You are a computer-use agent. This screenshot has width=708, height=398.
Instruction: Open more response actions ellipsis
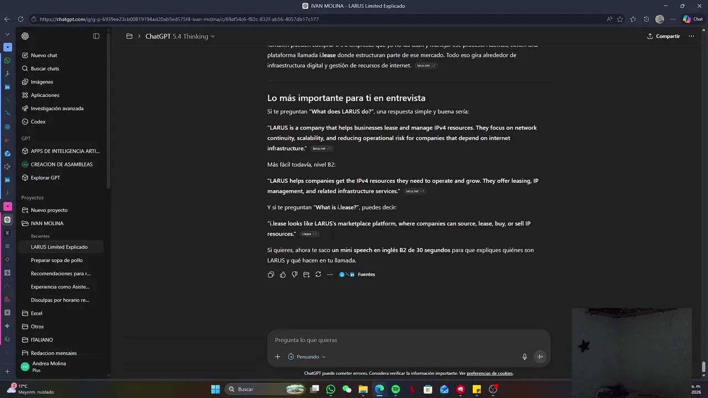(330, 274)
